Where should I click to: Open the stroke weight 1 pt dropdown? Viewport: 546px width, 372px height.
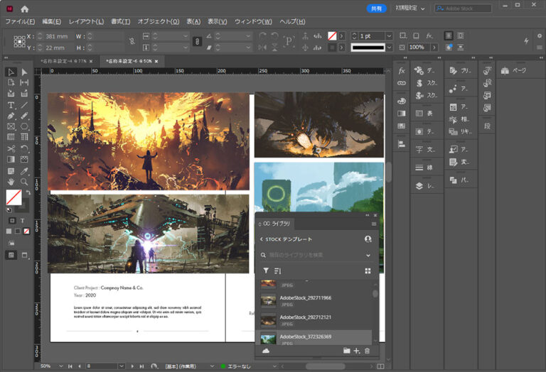click(x=389, y=35)
